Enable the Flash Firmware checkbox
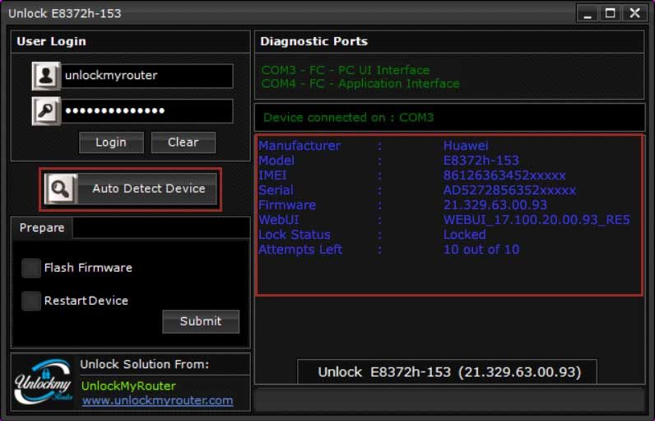This screenshot has width=655, height=421. click(31, 268)
